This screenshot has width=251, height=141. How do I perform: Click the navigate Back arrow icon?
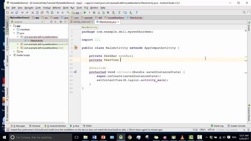[58, 13]
